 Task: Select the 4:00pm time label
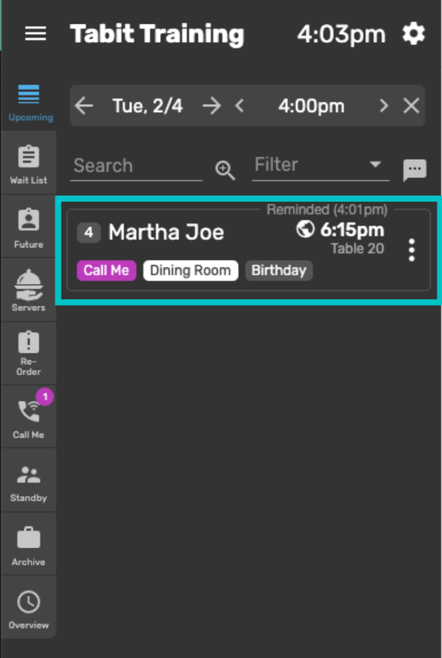311,106
